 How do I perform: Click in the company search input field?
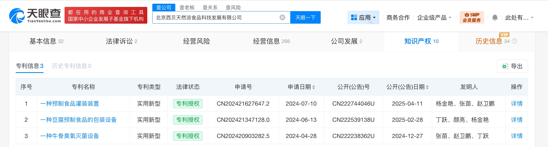(216, 18)
